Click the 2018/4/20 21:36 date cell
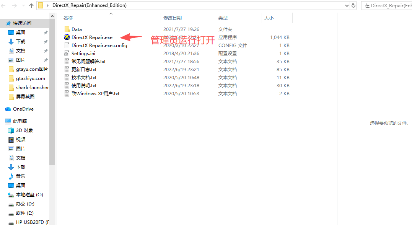 point(181,53)
